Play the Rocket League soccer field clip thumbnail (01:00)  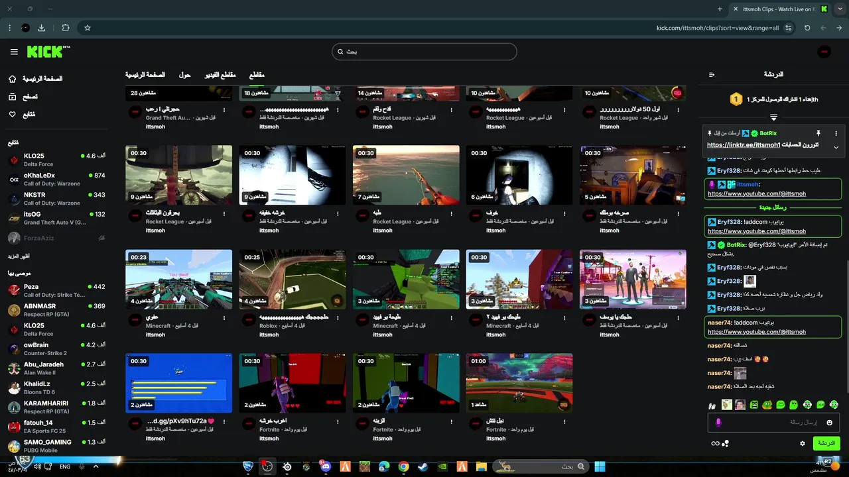click(x=519, y=383)
